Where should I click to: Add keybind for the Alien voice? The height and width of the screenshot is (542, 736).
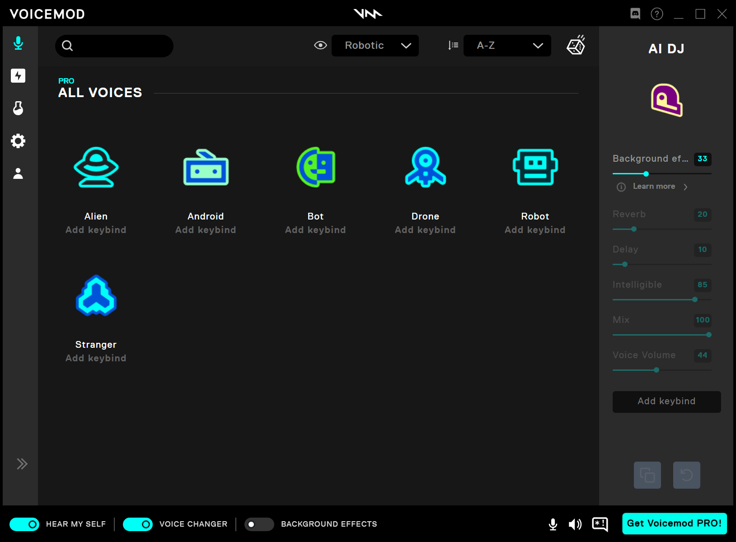tap(96, 229)
